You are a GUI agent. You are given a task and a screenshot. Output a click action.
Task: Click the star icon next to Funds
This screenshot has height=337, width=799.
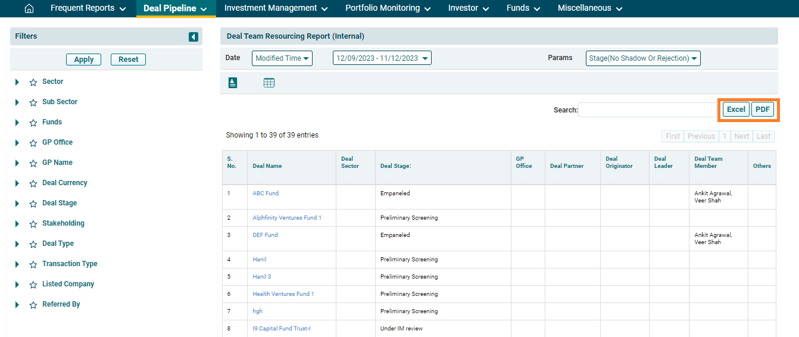[x=33, y=123]
